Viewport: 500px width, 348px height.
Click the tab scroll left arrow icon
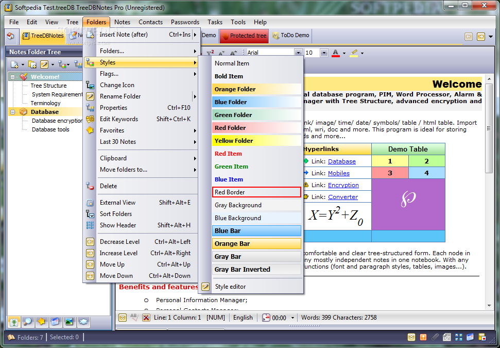point(469,37)
